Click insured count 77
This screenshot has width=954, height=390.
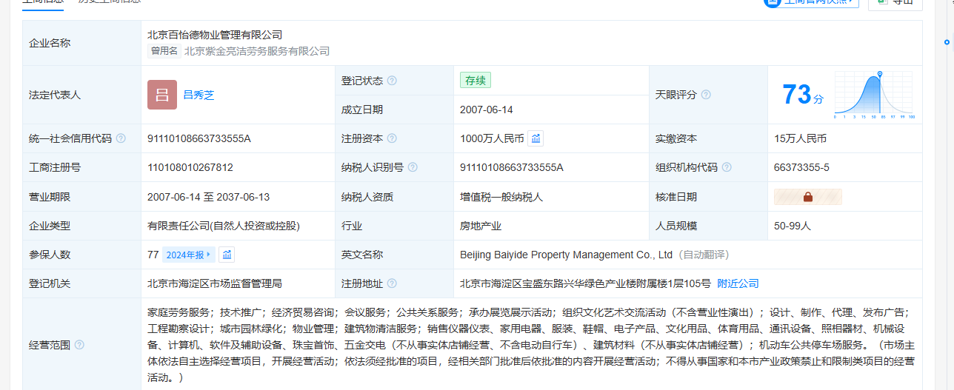pyautogui.click(x=153, y=255)
